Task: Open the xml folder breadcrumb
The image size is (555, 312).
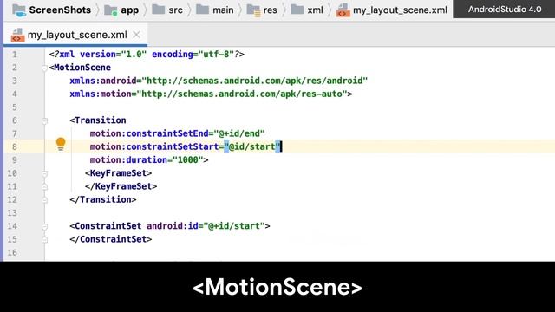Action: (306, 10)
